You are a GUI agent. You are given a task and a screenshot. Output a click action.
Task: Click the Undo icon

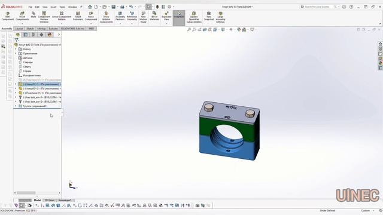131,7
